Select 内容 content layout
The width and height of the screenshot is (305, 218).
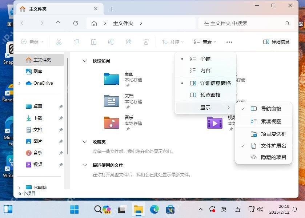(205, 70)
